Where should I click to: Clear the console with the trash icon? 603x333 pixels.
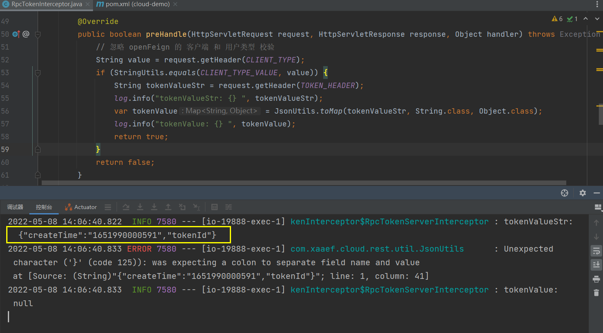(596, 292)
